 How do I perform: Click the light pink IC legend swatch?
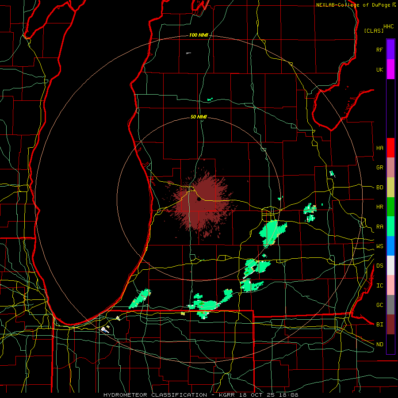tap(390, 285)
